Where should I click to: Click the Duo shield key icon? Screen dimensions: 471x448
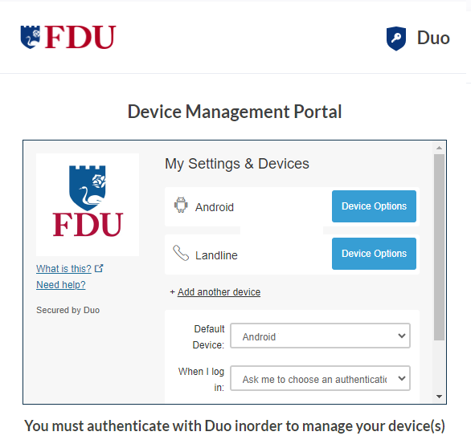[396, 39]
